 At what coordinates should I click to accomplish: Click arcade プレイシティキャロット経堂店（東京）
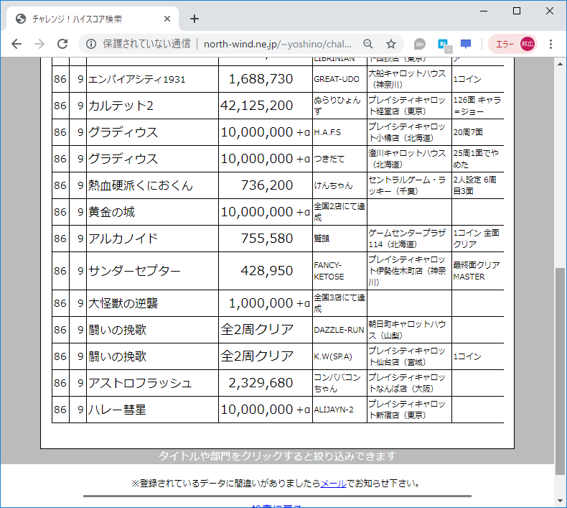(407, 106)
